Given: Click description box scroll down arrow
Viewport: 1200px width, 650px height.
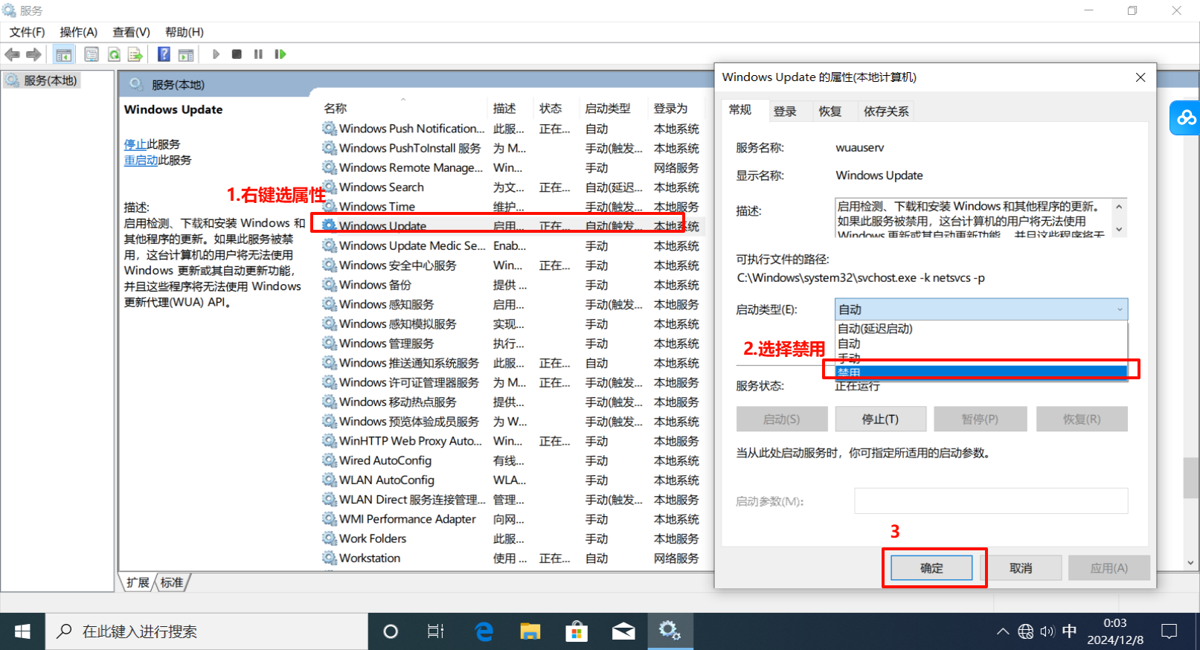Looking at the screenshot, I should coord(1119,229).
